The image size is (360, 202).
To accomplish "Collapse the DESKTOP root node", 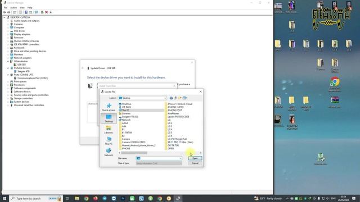I will [x=4, y=17].
